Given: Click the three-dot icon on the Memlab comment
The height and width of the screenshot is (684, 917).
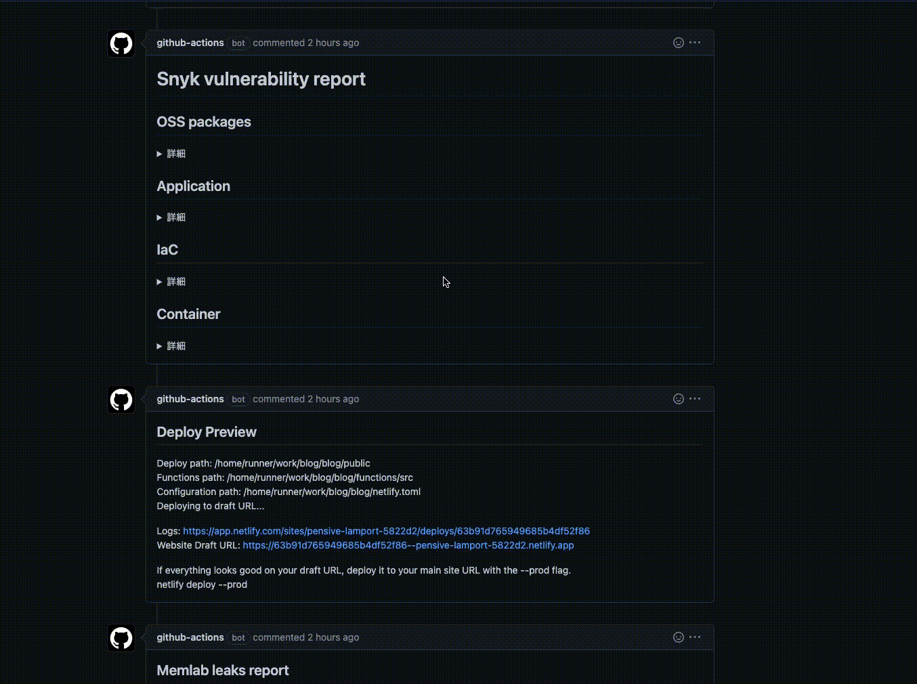Looking at the screenshot, I should pyautogui.click(x=695, y=637).
